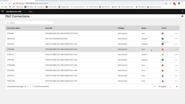Open overflow menu for DTEC246
Viewport: 185px width, 104px height.
[x=176, y=44]
